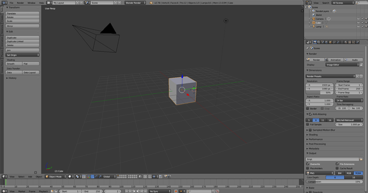368x193 pixels.
Task: Click the 3D view editor type icon
Action: tap(4, 176)
